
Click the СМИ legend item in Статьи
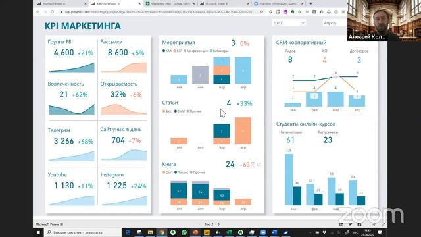[180, 111]
